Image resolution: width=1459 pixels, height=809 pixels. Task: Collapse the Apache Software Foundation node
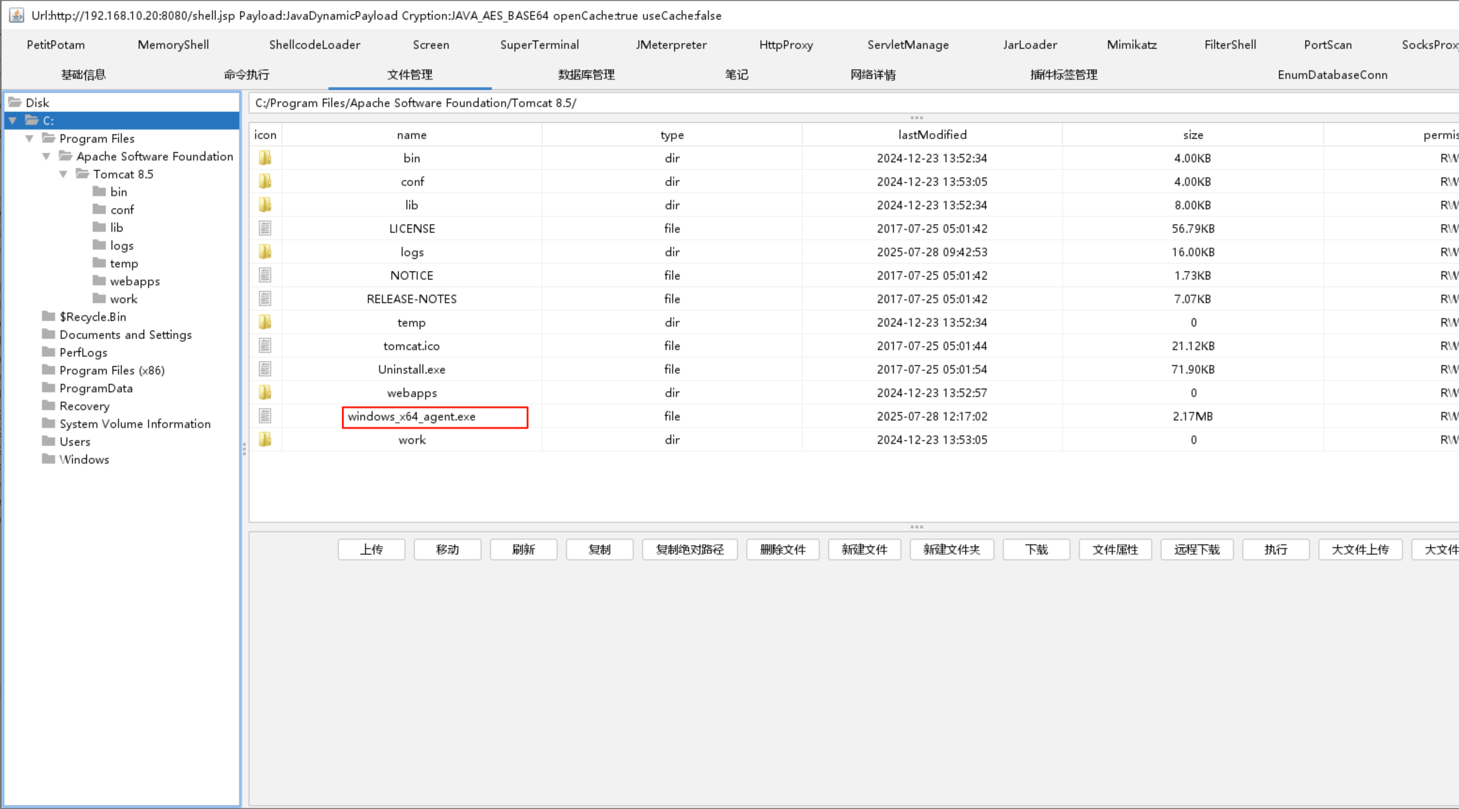click(46, 156)
